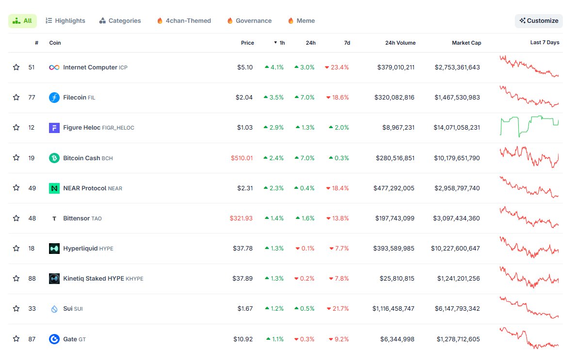Sort by the Coin column header

click(55, 43)
